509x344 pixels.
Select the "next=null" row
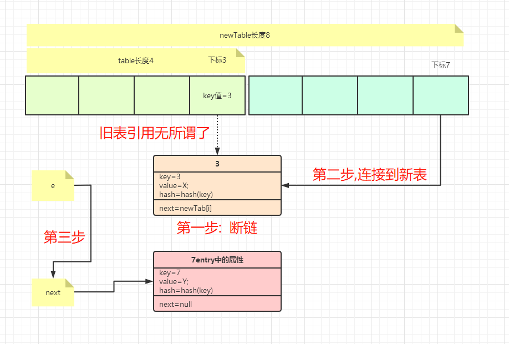pyautogui.click(x=217, y=304)
